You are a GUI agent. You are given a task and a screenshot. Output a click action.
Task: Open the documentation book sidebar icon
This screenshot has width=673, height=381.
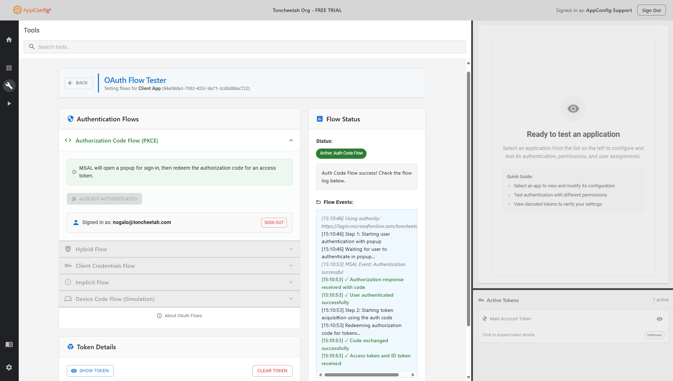(x=9, y=344)
